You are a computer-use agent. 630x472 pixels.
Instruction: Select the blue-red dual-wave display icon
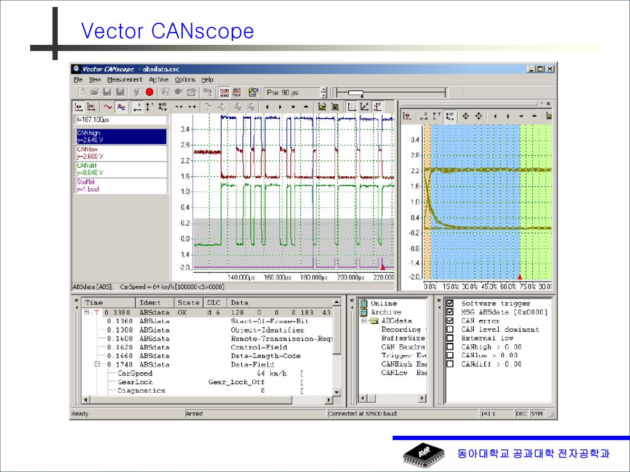(x=121, y=107)
